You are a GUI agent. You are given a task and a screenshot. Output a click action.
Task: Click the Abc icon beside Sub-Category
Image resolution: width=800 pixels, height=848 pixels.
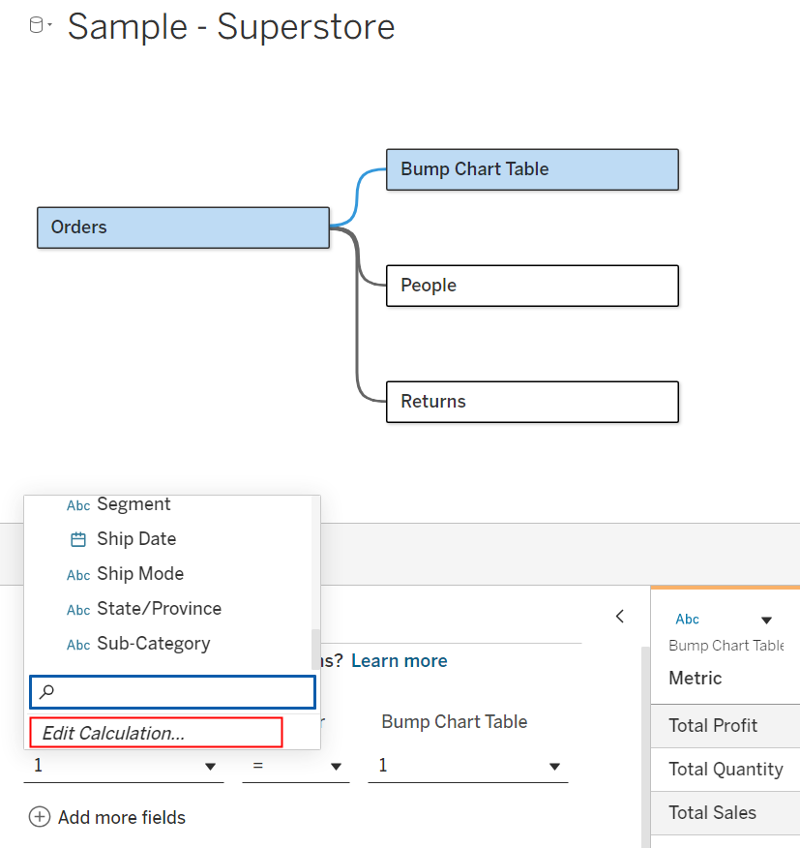[x=78, y=645]
